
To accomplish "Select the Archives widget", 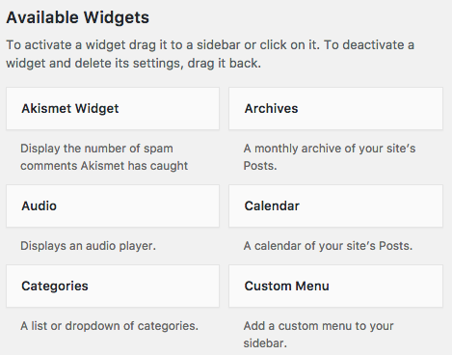I will 335,109.
